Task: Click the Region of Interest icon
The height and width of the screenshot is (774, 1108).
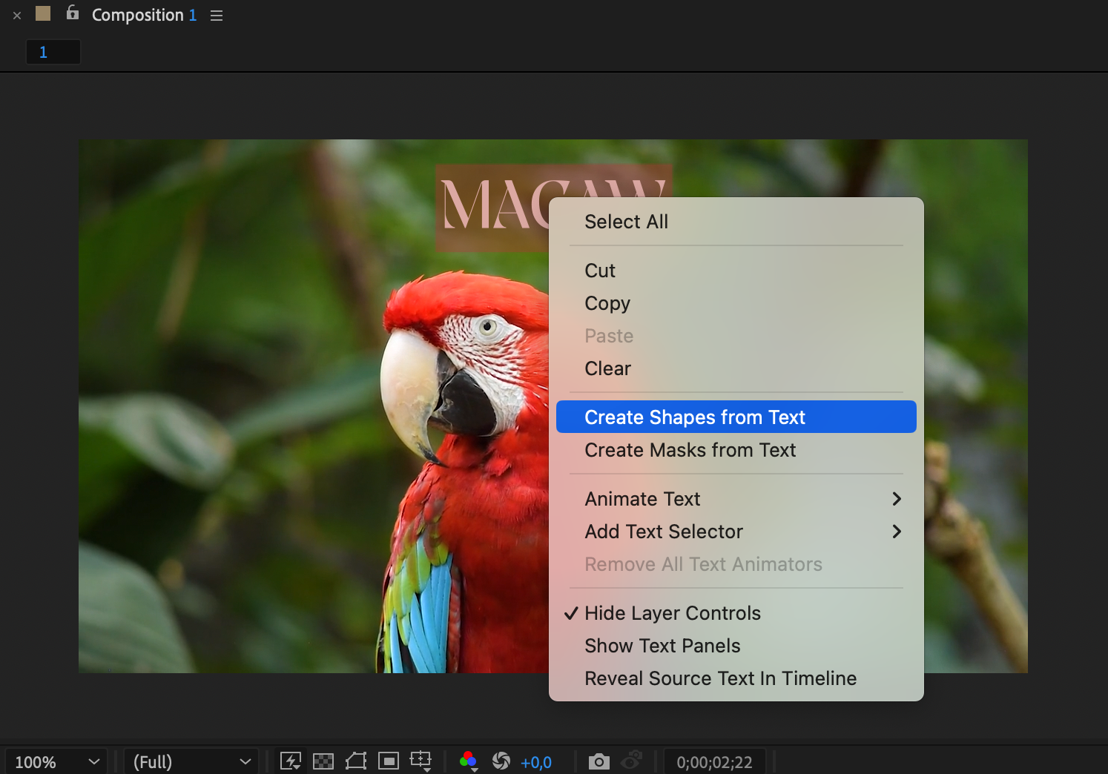Action: click(388, 761)
